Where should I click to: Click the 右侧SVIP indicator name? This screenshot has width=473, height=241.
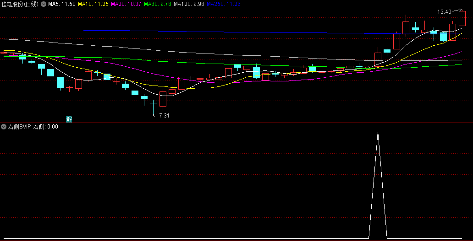click(x=19, y=127)
